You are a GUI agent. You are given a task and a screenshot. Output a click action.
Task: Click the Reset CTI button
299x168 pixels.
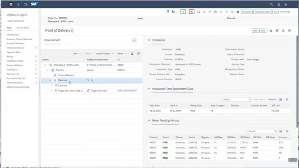[247, 12]
